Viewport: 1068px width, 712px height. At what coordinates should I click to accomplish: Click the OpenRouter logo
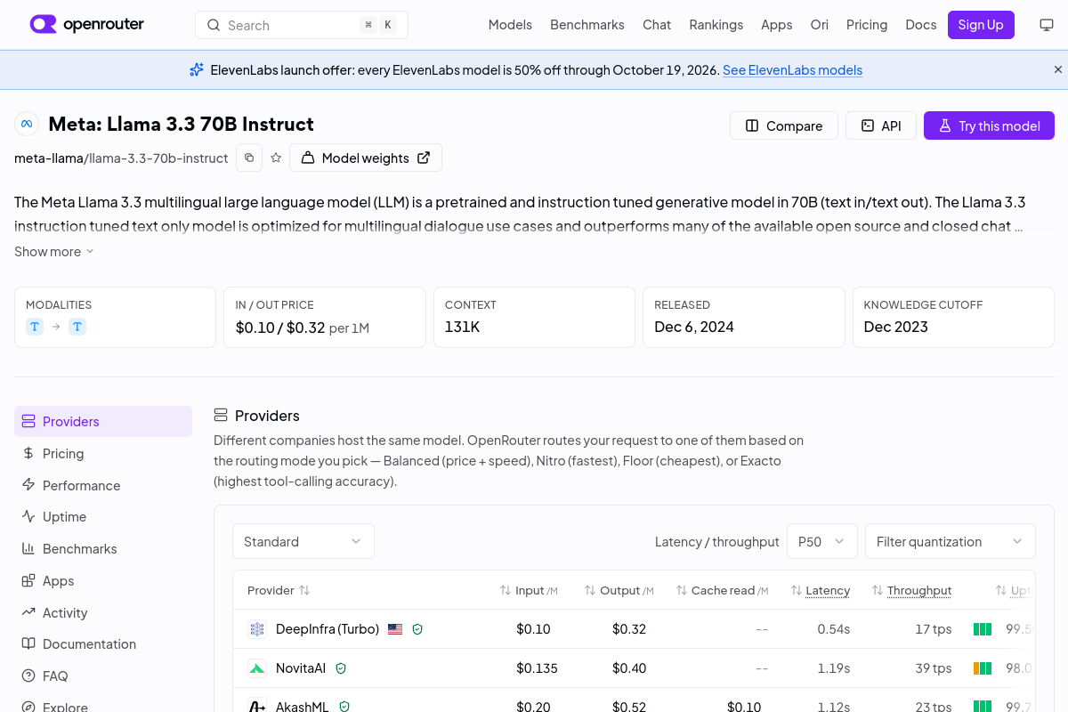coord(87,25)
